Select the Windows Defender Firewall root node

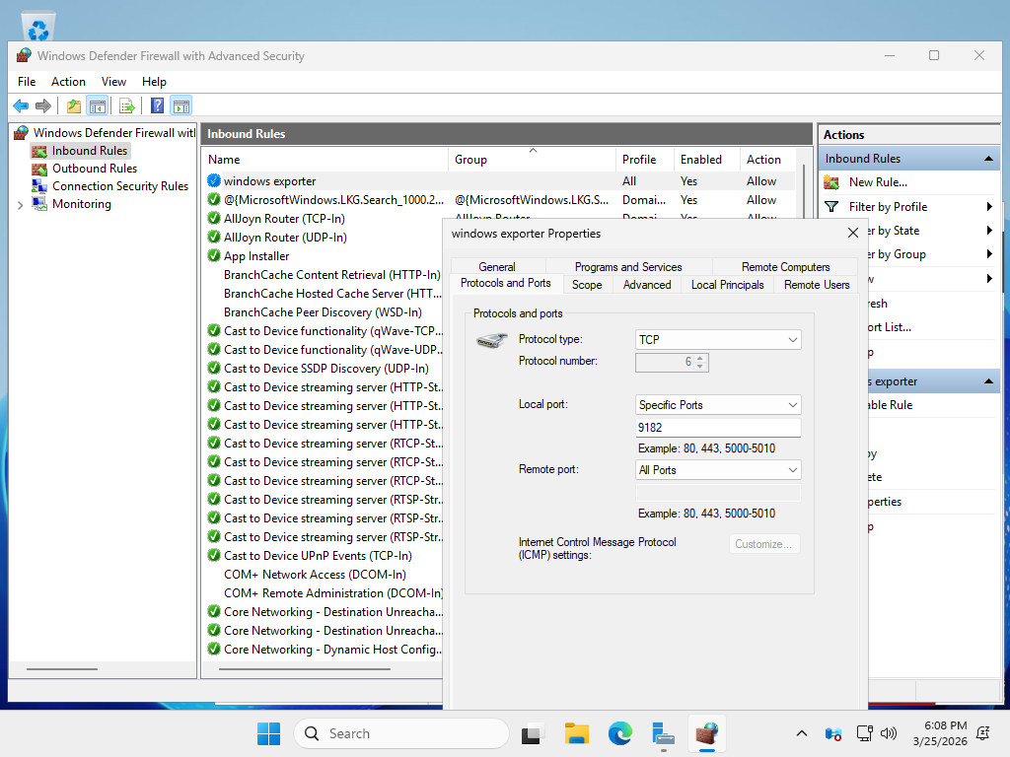click(x=114, y=133)
